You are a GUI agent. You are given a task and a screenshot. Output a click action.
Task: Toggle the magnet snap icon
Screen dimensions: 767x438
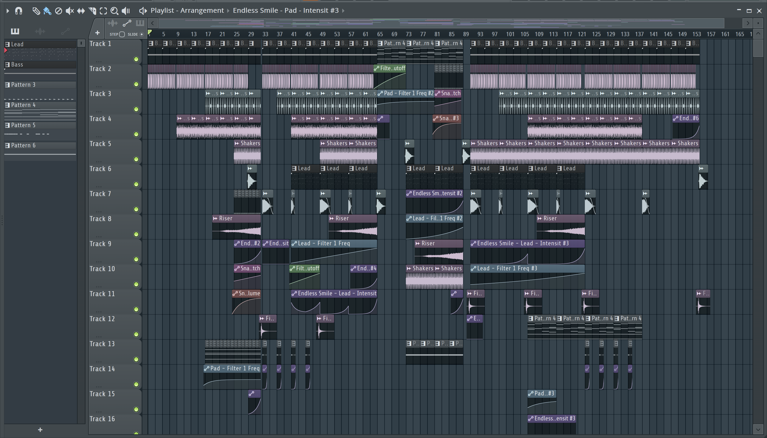[x=19, y=11]
